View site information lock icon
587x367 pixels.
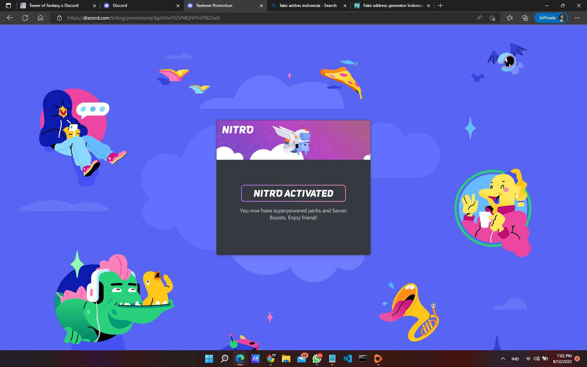point(59,18)
